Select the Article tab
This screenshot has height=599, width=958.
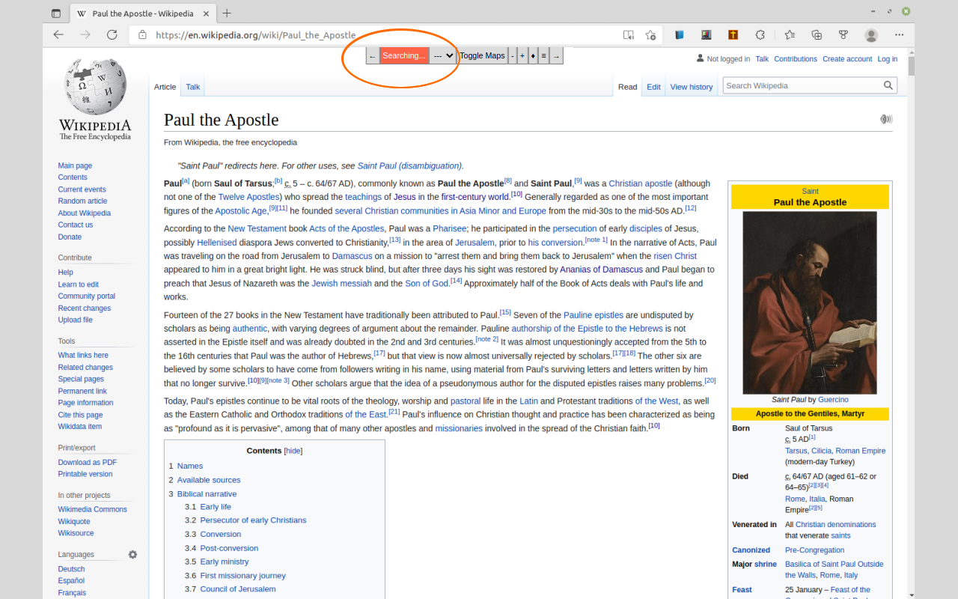click(165, 87)
